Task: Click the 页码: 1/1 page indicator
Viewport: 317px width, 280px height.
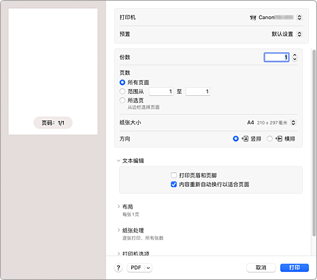Action: pos(53,123)
